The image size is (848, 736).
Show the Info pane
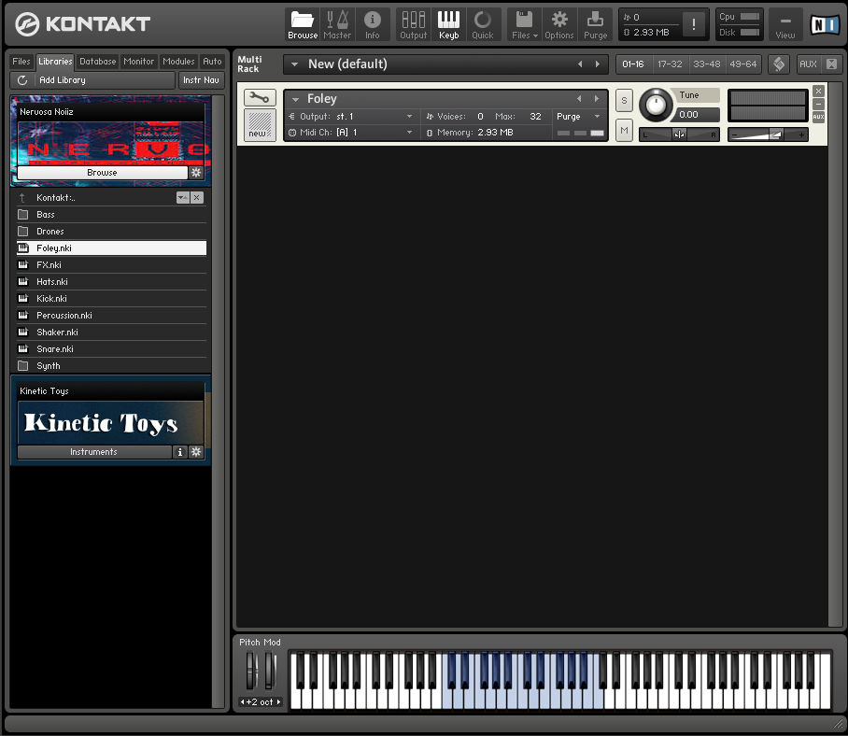(x=372, y=25)
